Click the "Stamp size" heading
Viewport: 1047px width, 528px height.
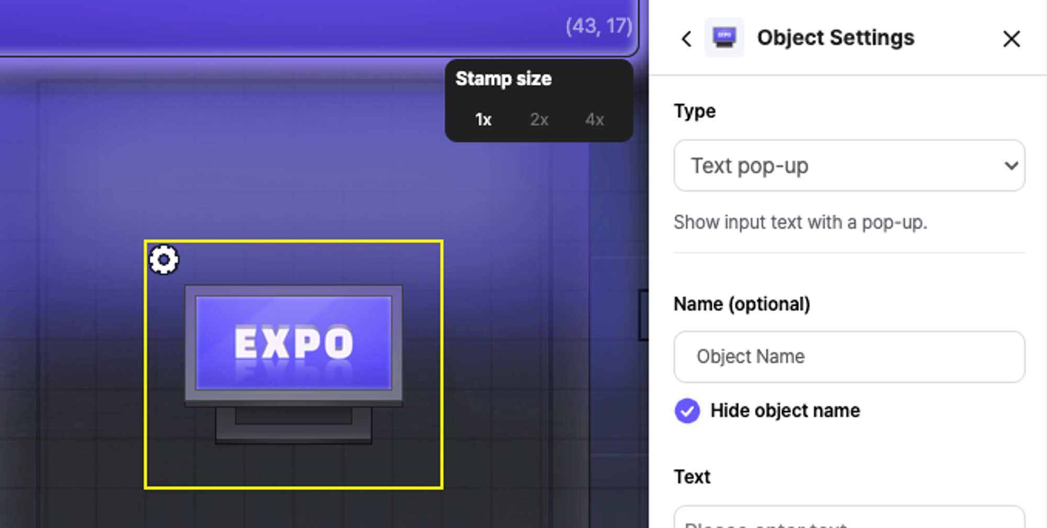click(503, 78)
